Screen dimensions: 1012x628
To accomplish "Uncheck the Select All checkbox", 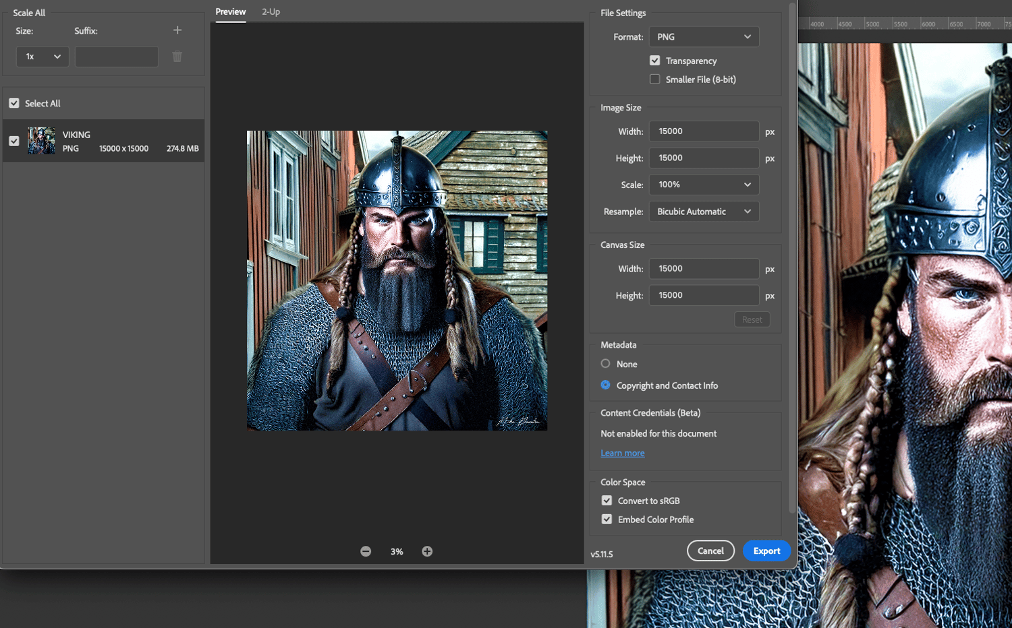I will (14, 103).
